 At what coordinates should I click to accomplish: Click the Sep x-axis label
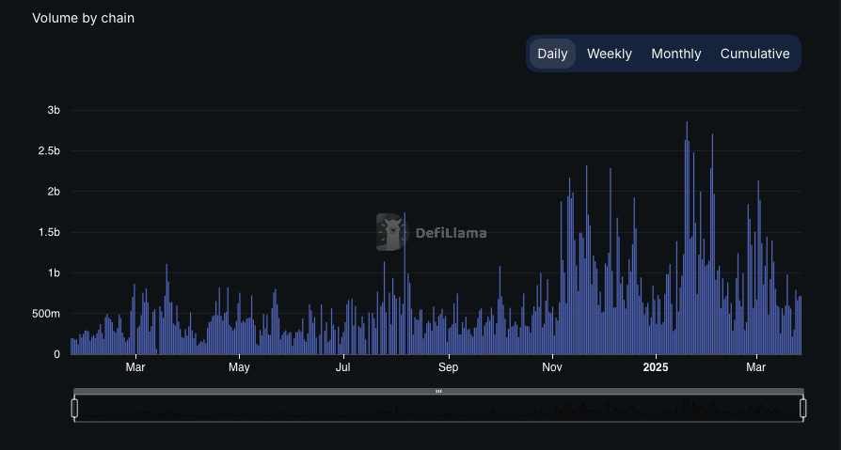[x=448, y=367]
